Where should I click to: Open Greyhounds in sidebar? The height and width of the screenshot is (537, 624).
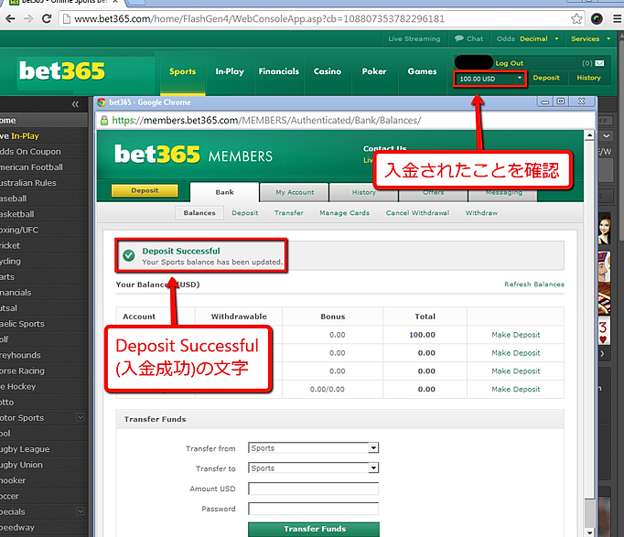pos(44,355)
